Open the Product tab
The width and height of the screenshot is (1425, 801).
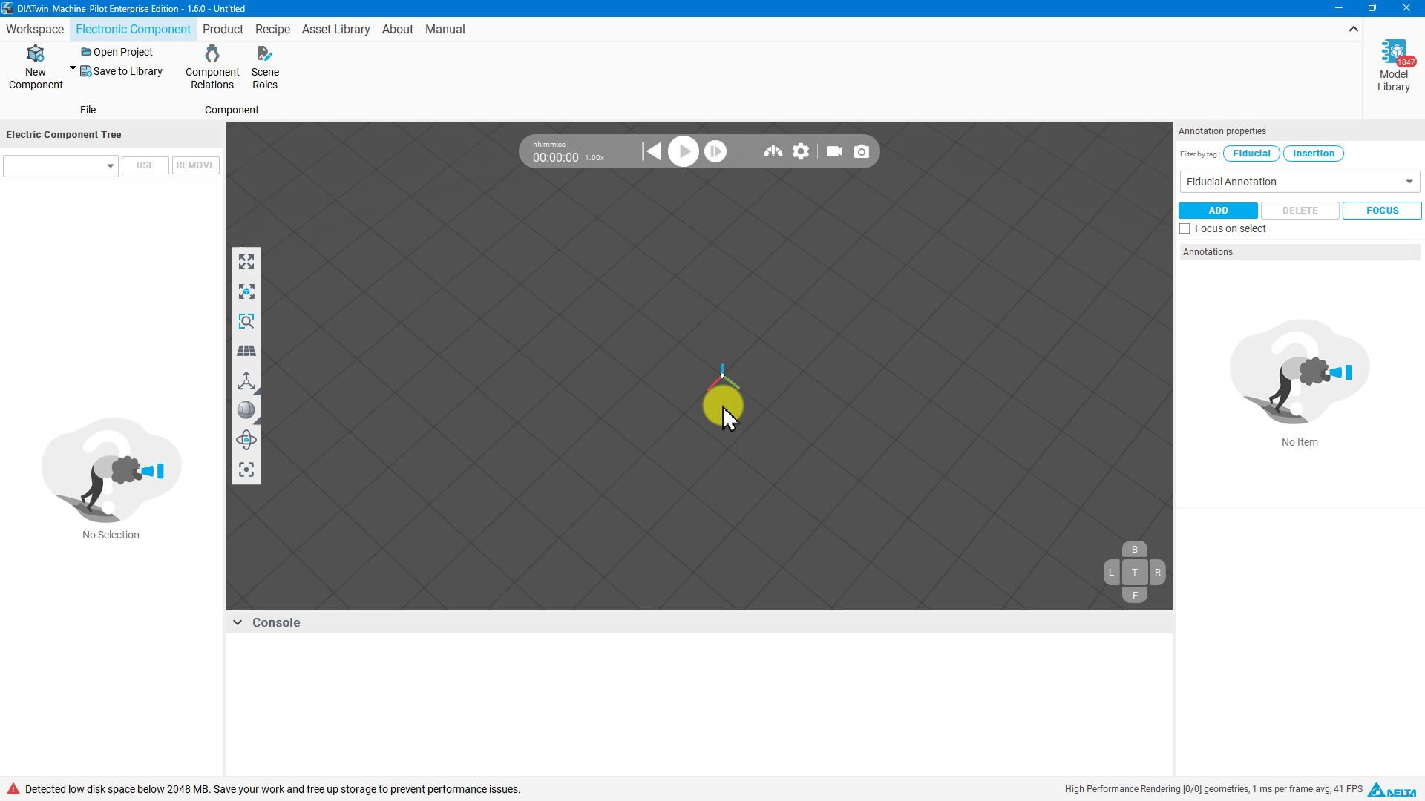223,30
